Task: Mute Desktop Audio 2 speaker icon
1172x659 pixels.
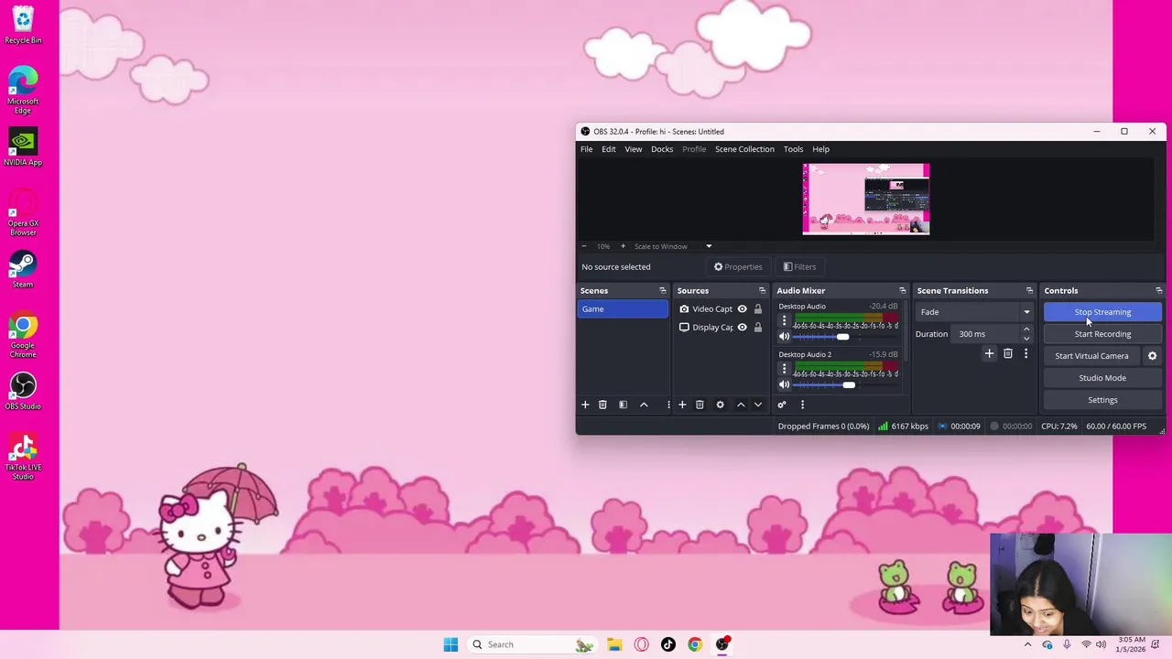Action: (x=784, y=385)
